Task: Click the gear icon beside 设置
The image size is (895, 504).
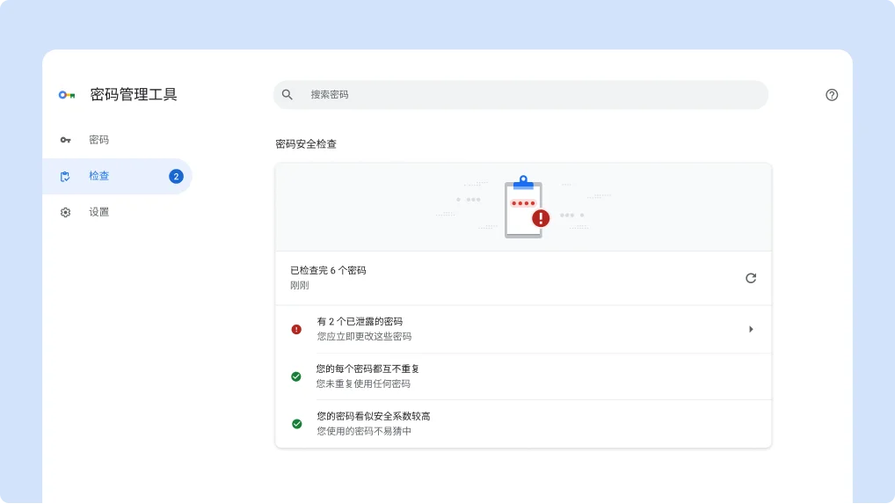Action: (x=65, y=212)
